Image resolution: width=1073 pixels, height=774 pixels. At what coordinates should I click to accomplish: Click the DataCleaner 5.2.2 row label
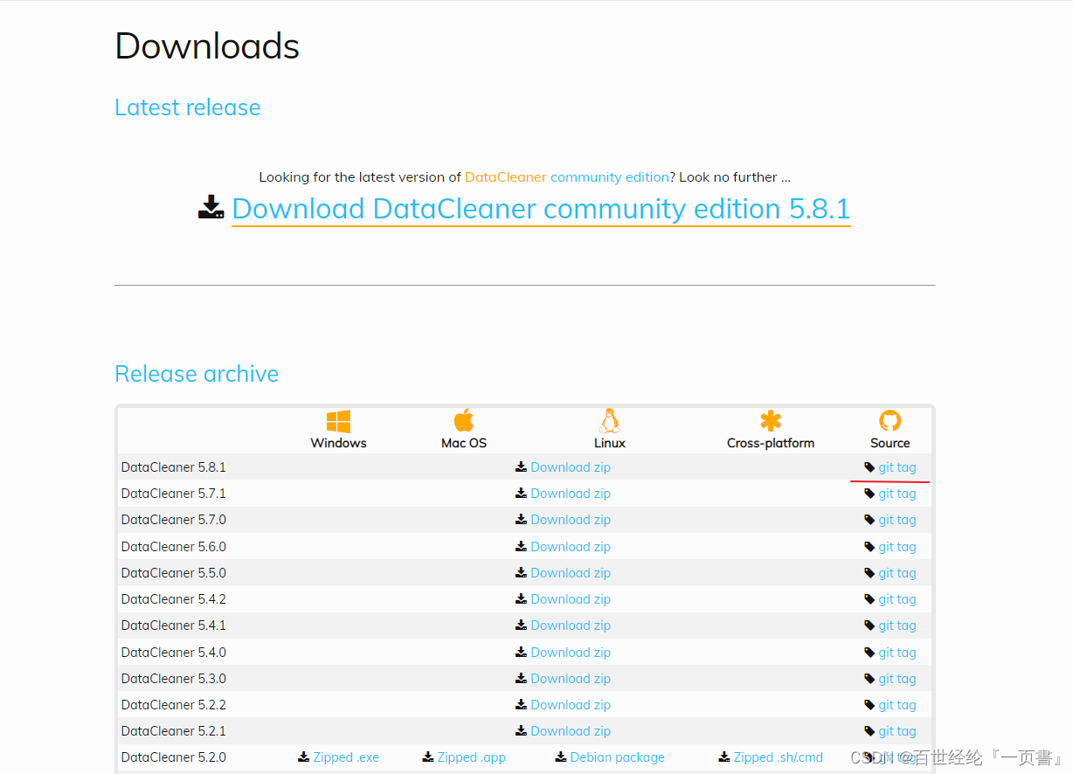click(x=174, y=705)
